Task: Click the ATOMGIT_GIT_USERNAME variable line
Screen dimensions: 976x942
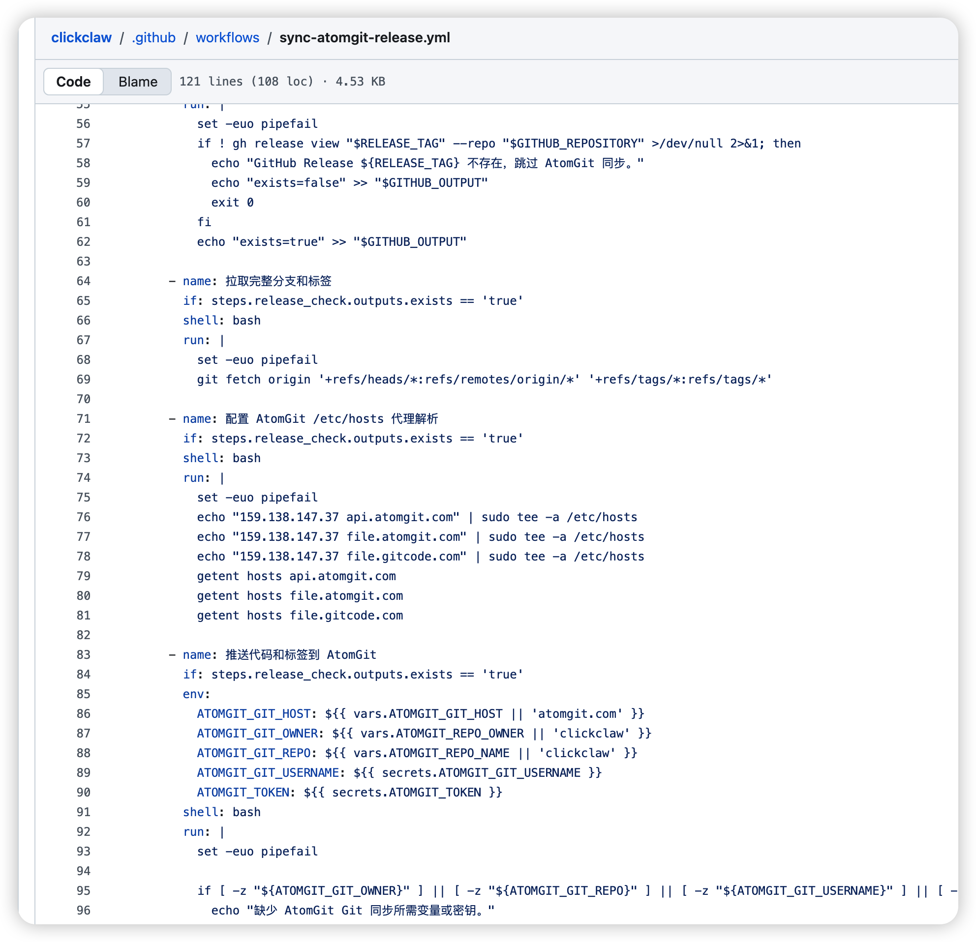Action: pyautogui.click(x=399, y=773)
